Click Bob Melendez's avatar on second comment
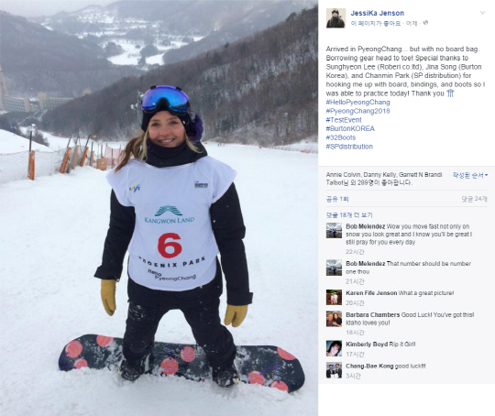This screenshot has width=495, height=416. pyautogui.click(x=334, y=268)
